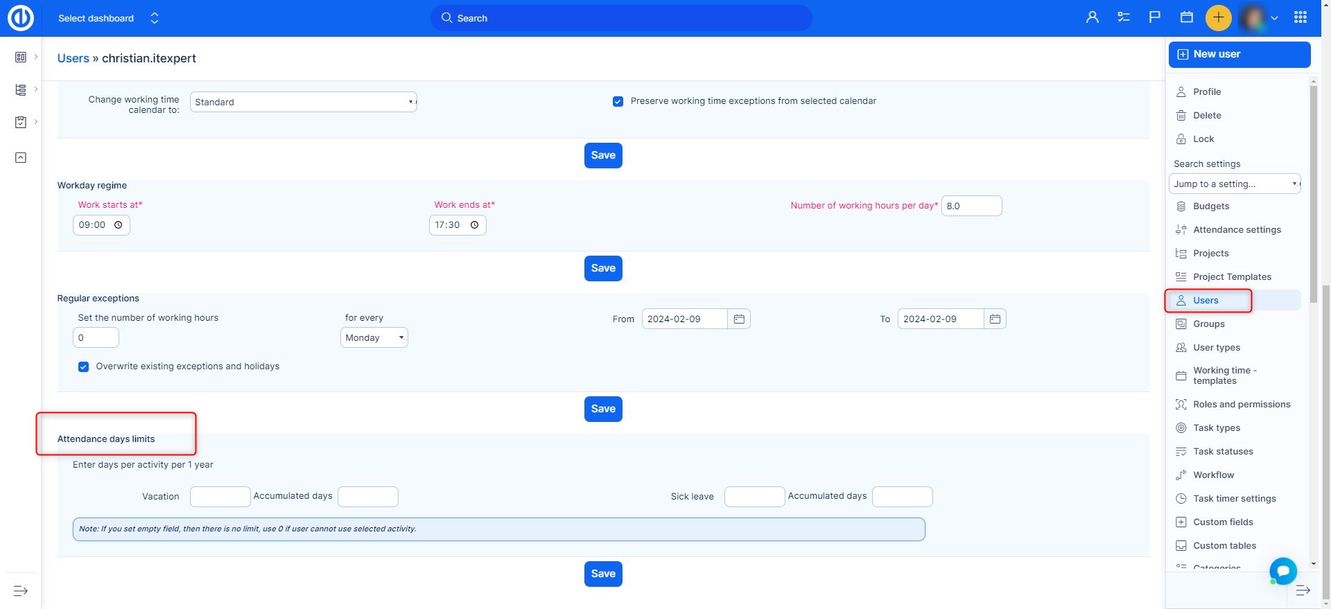Viewport: 1331px width, 609px height.
Task: Click the user profile icon in top bar
Action: (1092, 18)
